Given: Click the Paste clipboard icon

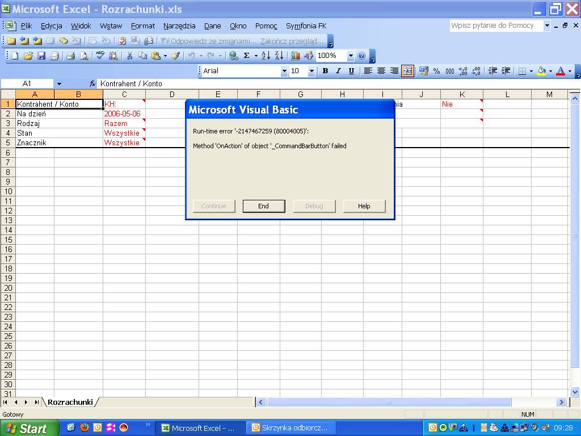Looking at the screenshot, I should [156, 56].
